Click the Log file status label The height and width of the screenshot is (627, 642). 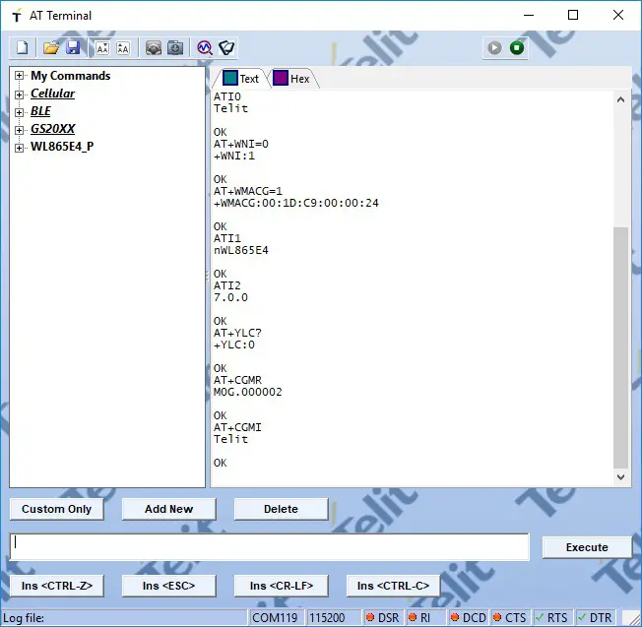coord(24,617)
